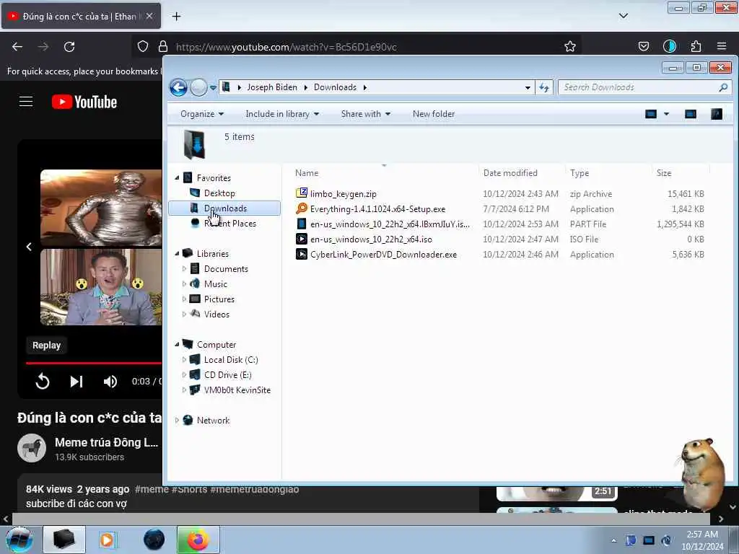Open recent locations dropdown arrow
Screen dimensions: 739x554
point(213,87)
